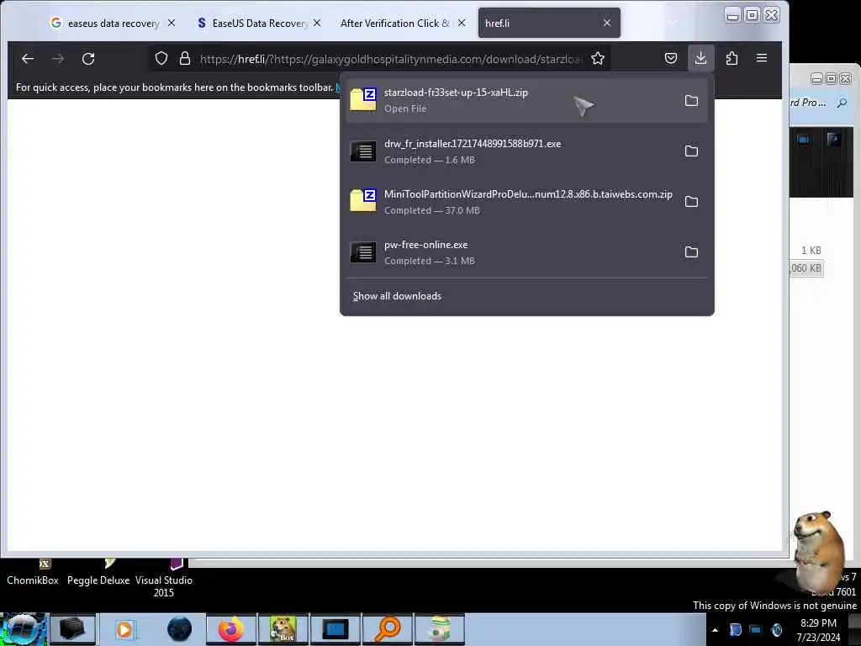Open the dark globe taskbar app

(180, 629)
